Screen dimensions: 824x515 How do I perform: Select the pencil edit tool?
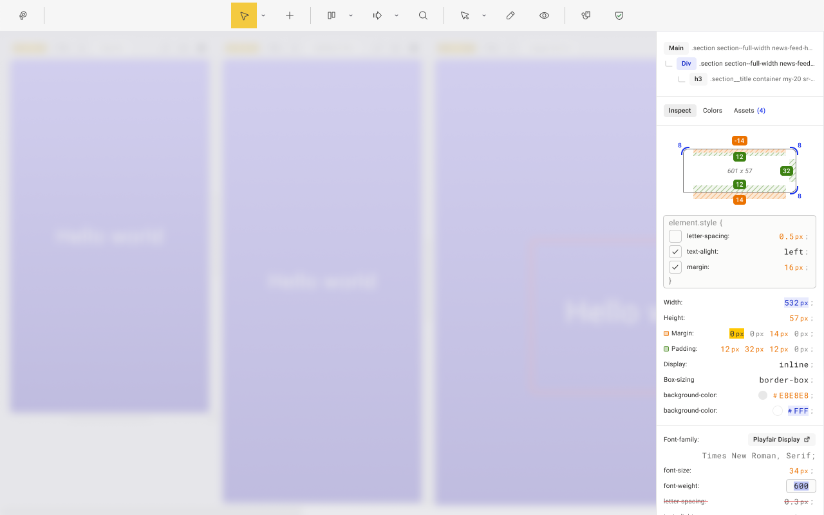510,15
